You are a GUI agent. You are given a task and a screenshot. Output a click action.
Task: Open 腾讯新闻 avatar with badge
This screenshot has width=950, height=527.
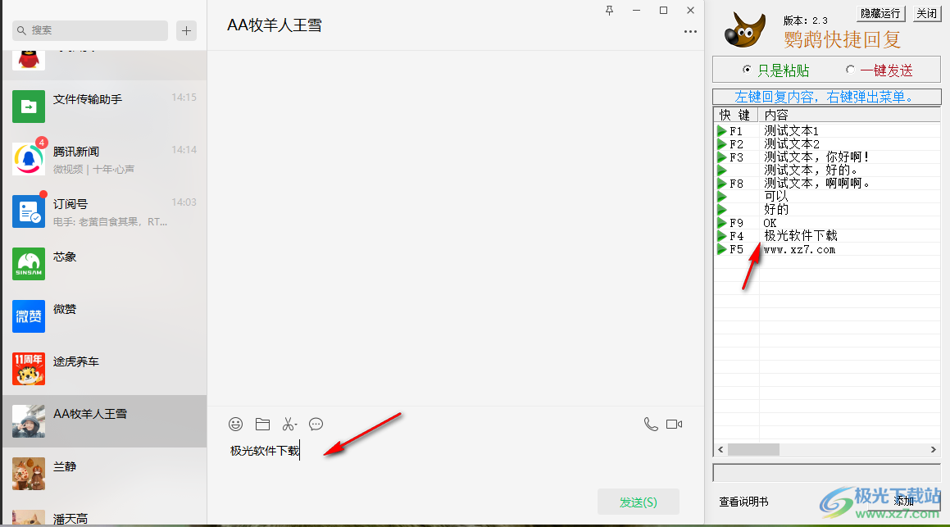pos(29,159)
